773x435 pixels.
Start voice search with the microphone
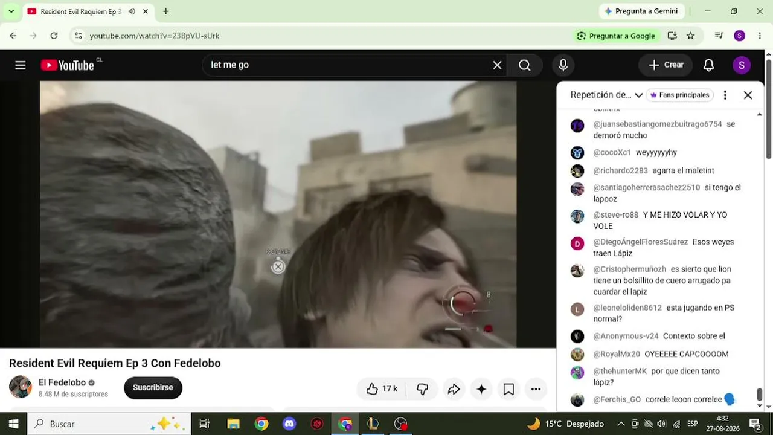pyautogui.click(x=563, y=65)
